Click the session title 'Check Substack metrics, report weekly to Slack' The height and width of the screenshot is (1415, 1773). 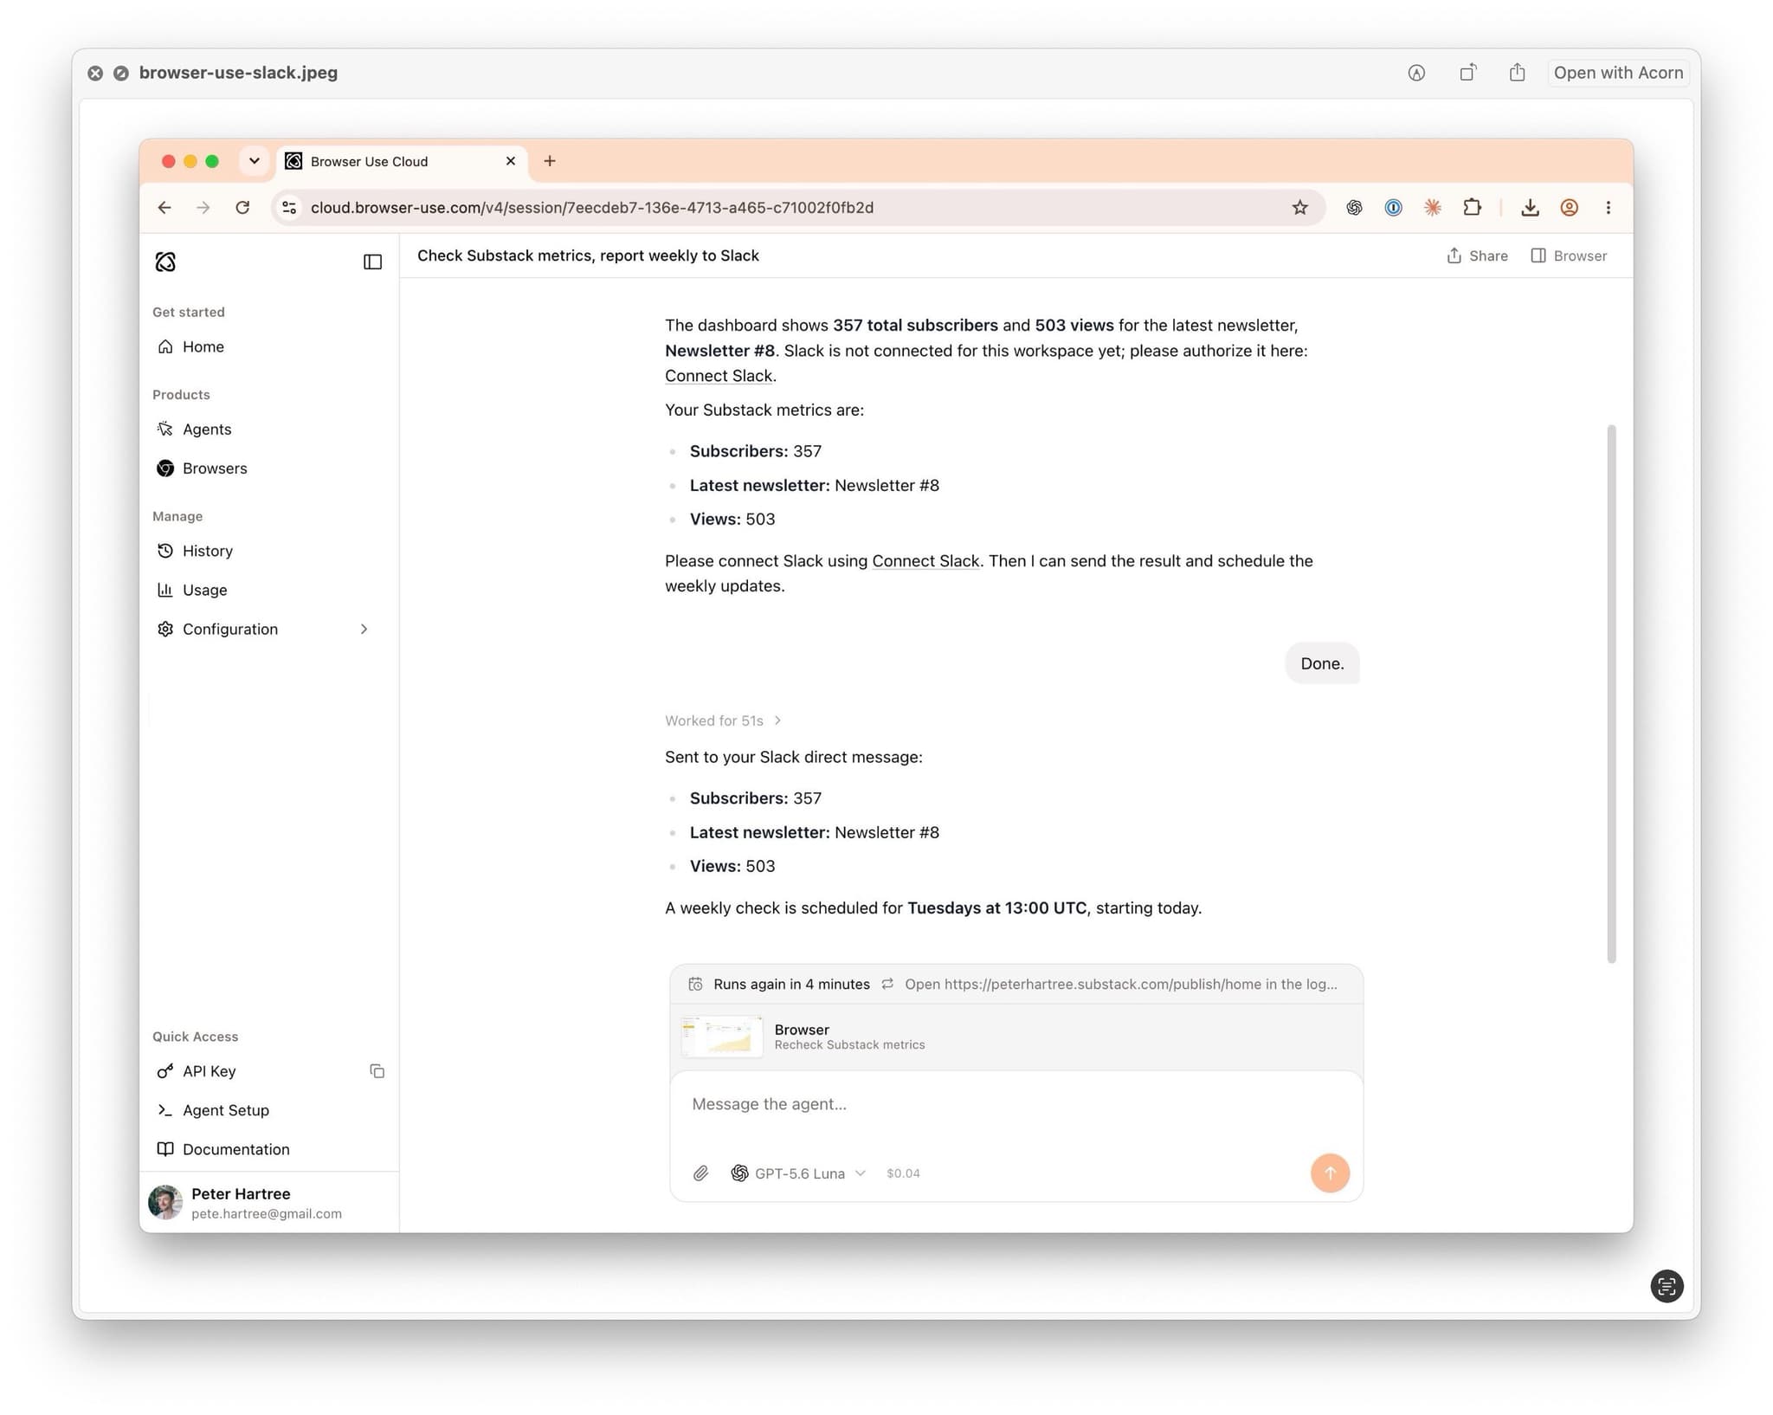(x=588, y=255)
